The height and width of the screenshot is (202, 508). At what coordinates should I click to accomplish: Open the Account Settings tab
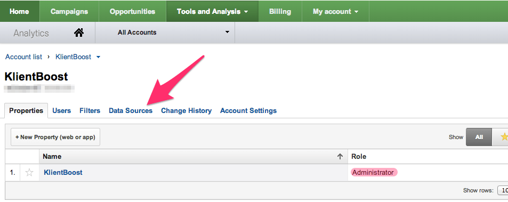[248, 111]
